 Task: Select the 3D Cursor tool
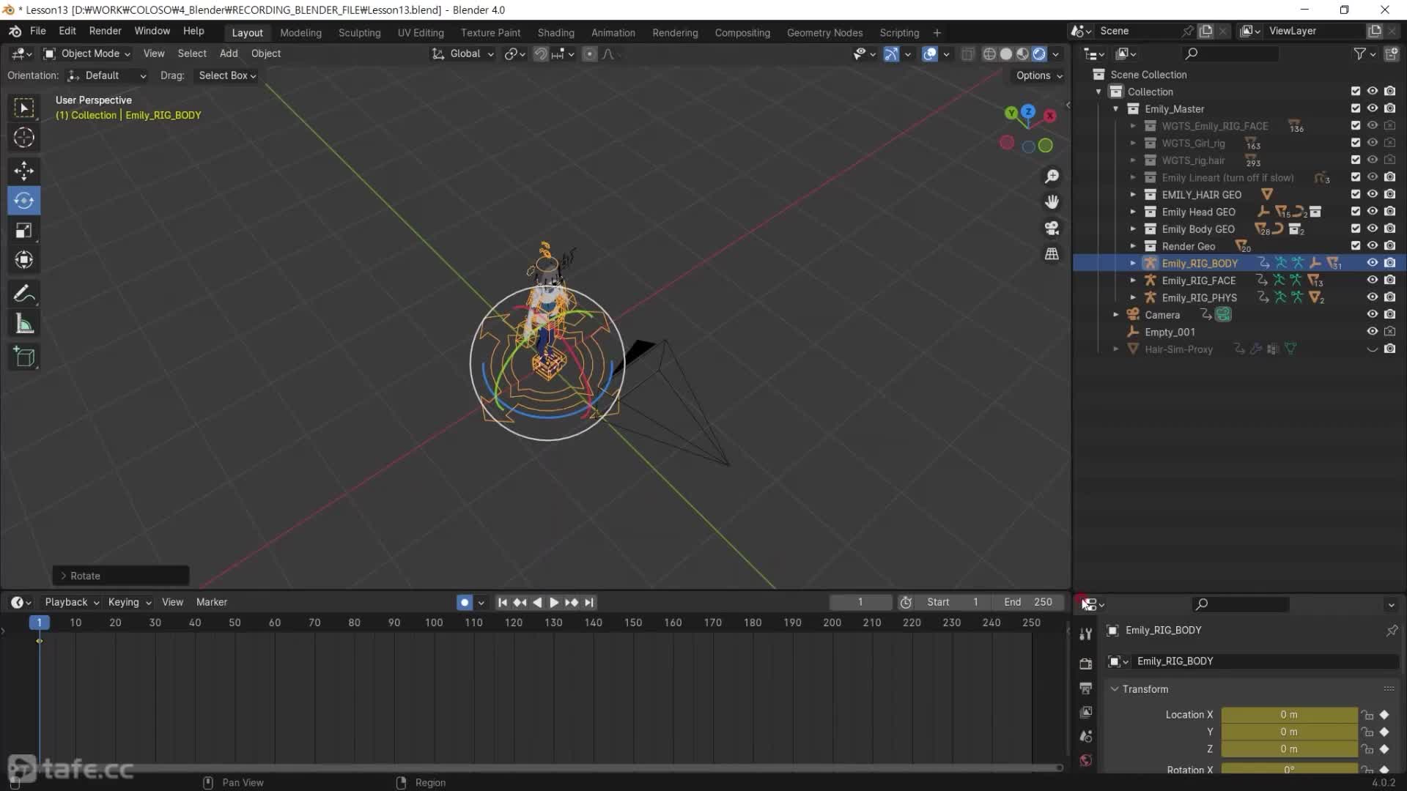pos(23,138)
